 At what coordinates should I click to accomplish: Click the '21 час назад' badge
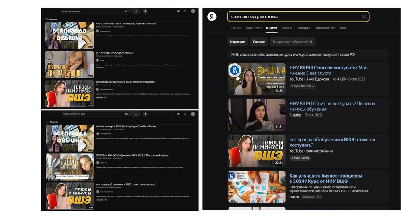(300, 158)
